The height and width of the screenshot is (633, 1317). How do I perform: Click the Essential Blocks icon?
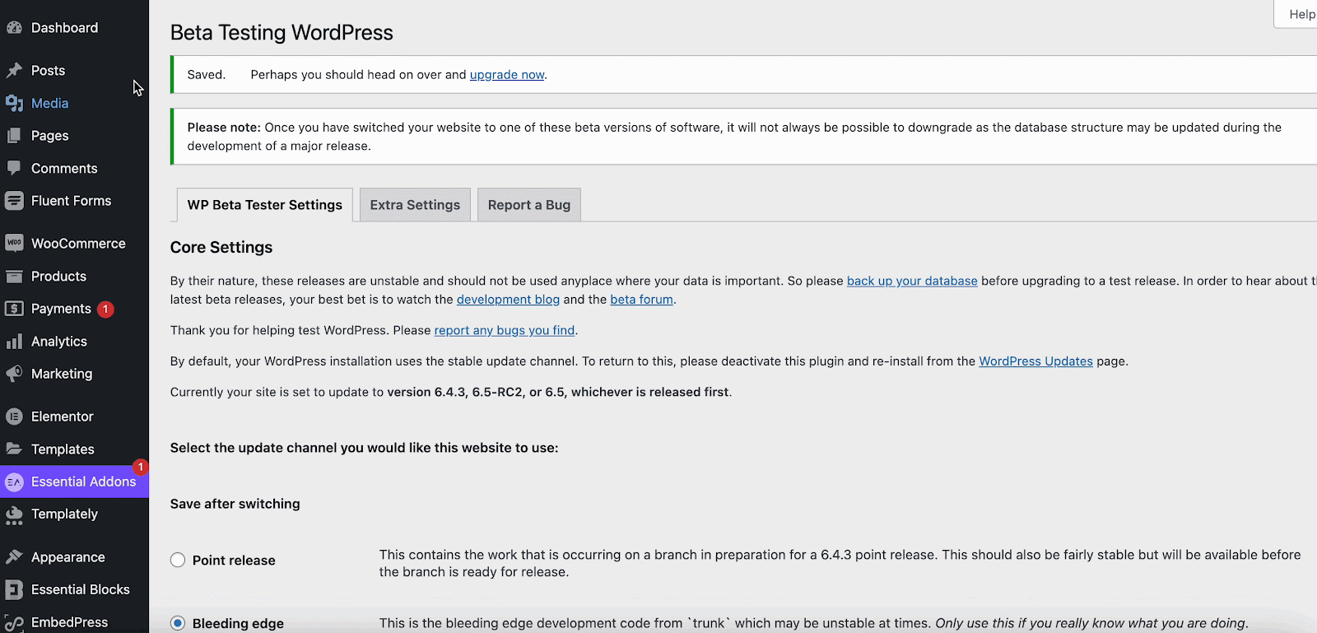coord(14,589)
